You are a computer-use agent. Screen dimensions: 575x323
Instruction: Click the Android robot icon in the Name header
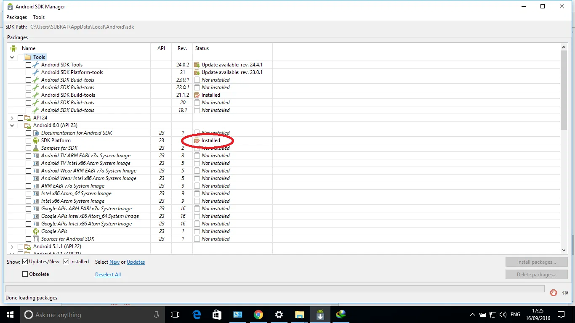coord(13,48)
